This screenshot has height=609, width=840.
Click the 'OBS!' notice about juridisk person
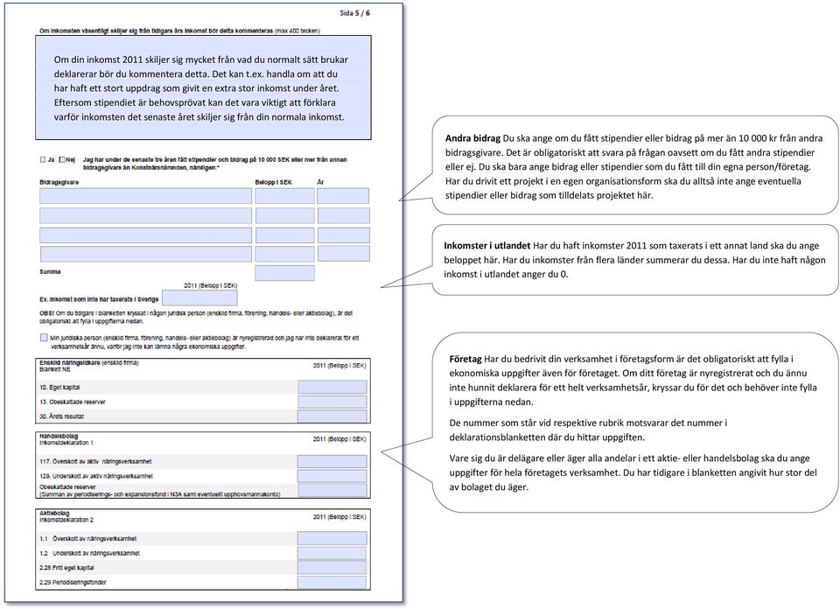pyautogui.click(x=196, y=317)
